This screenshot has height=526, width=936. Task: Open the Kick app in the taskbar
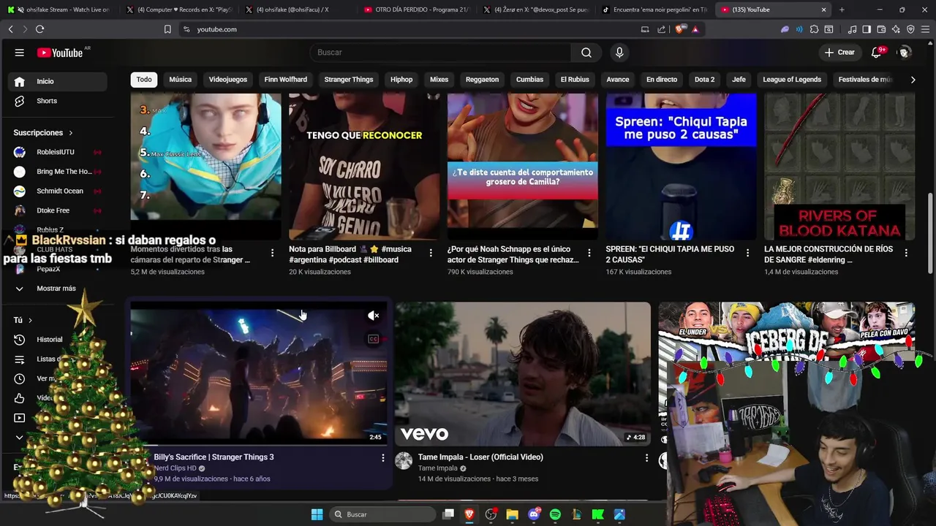coord(598,514)
